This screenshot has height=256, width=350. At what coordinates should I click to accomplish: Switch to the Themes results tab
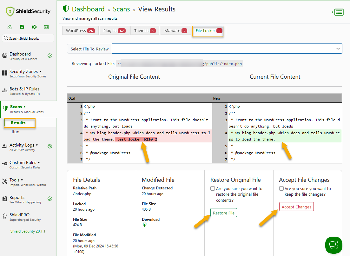coord(145,30)
